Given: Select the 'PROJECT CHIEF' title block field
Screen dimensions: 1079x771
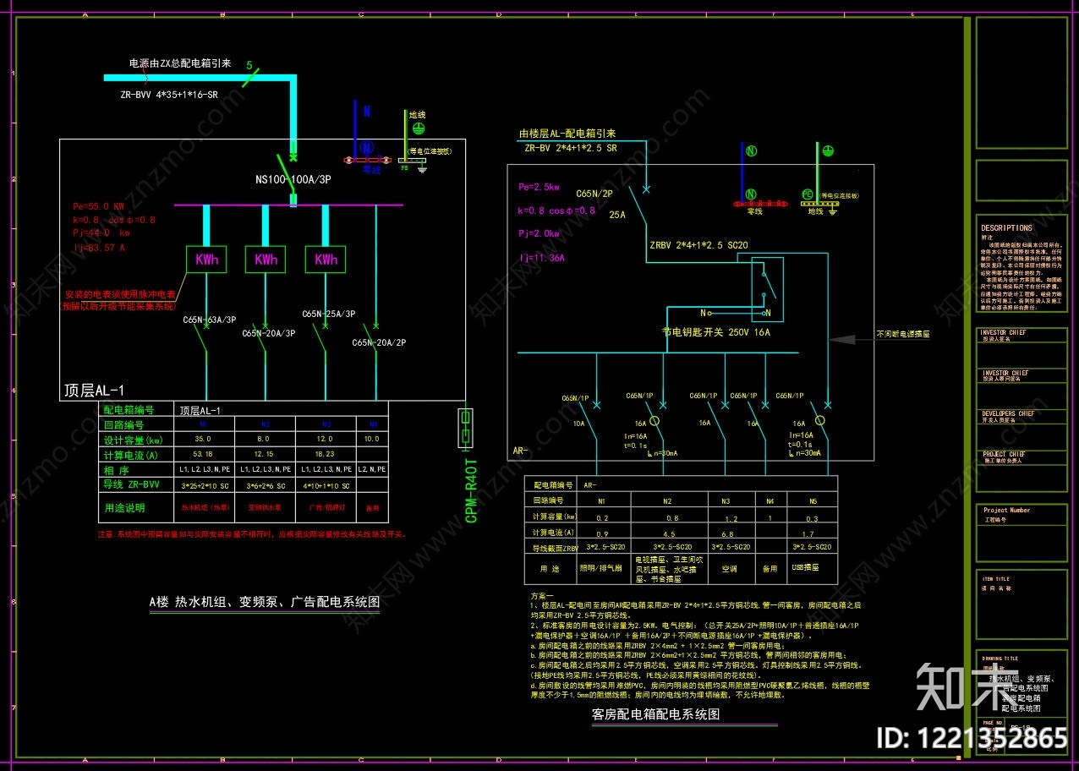Looking at the screenshot, I should pyautogui.click(x=1004, y=455).
